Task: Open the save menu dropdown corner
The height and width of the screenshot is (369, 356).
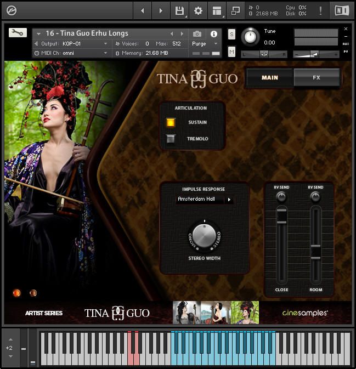Action: [186, 16]
